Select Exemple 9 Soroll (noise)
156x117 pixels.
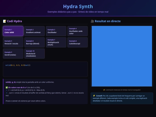13,53
